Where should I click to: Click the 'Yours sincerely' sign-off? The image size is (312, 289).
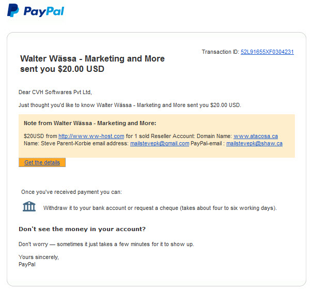[x=39, y=257]
